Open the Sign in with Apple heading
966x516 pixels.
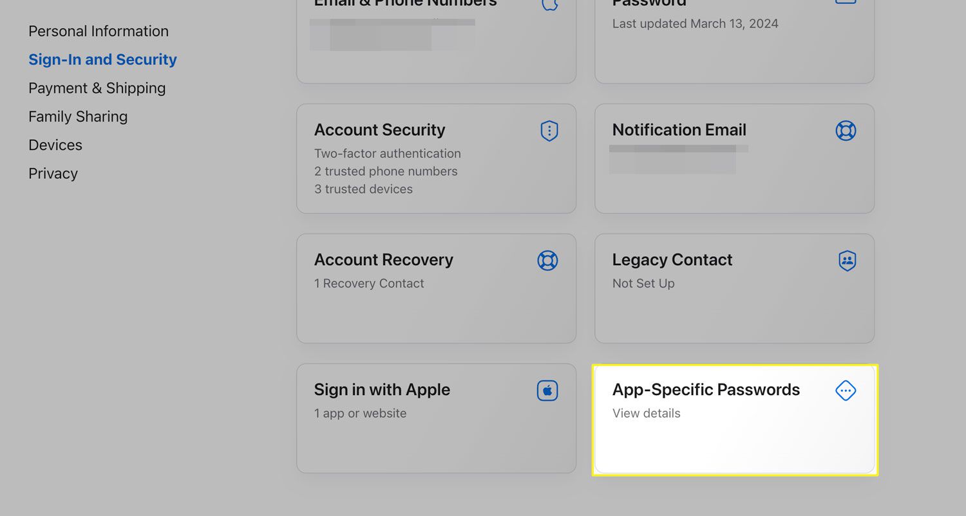[382, 390]
